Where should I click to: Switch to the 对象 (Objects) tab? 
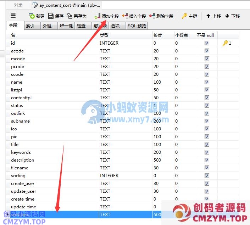coord(18,5)
